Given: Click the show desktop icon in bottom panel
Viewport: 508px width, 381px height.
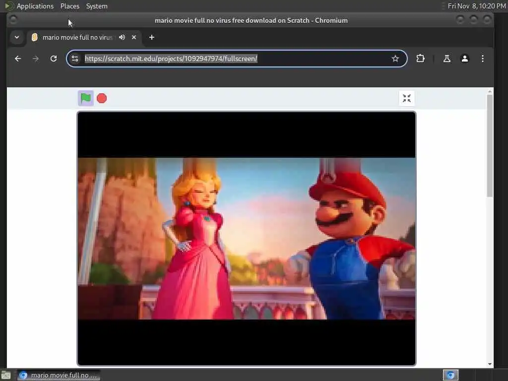Looking at the screenshot, I should coord(6,375).
